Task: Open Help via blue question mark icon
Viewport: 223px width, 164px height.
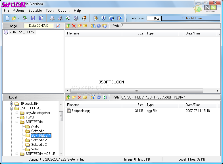Action: 111,18
